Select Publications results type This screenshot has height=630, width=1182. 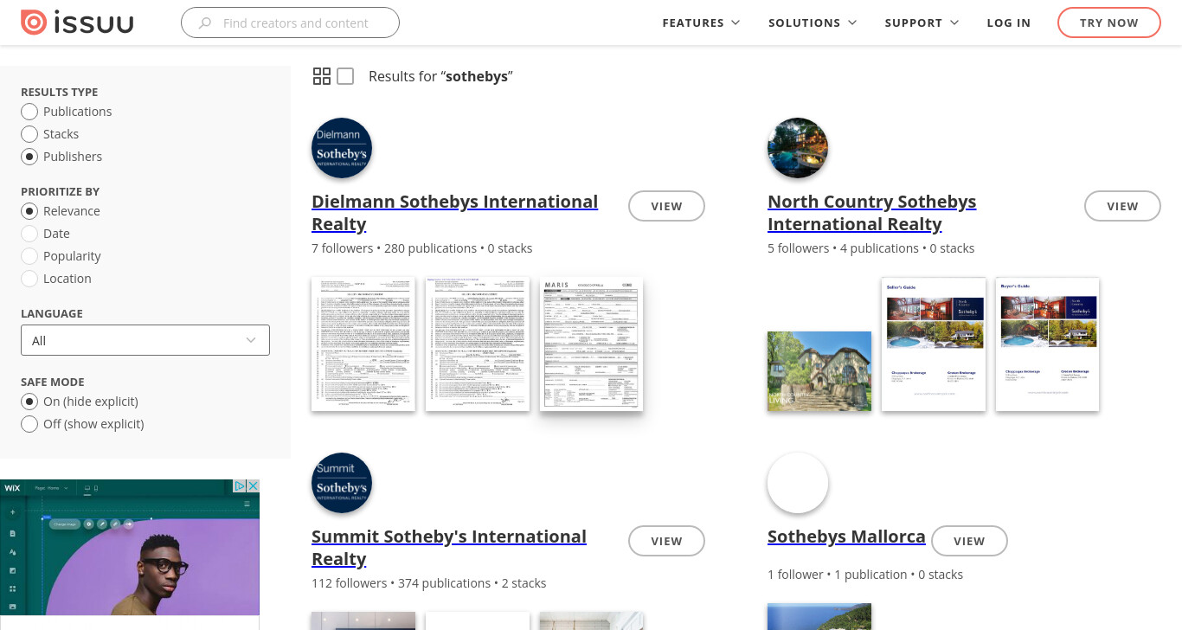tap(29, 112)
